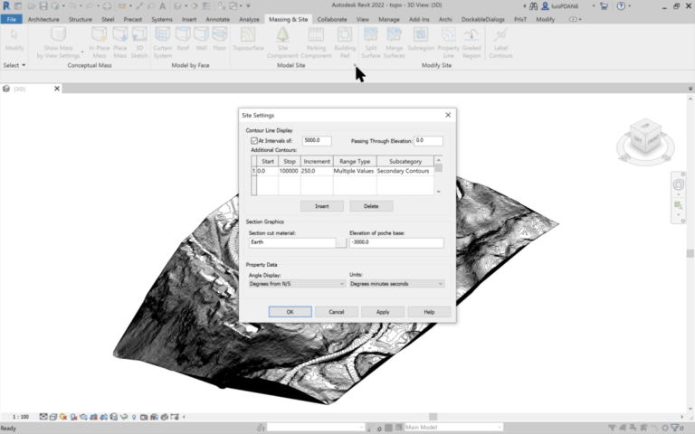
Task: Close the {3D} view tab
Action: [57, 89]
